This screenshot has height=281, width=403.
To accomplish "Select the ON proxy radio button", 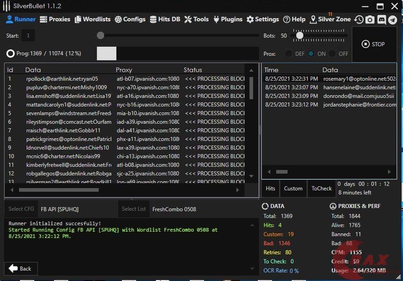I will point(311,54).
